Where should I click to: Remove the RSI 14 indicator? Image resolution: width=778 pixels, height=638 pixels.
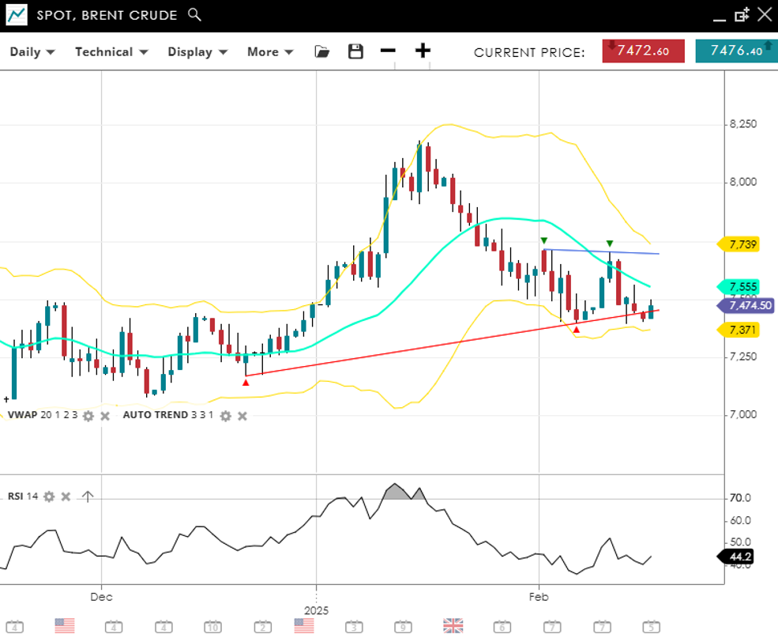(66, 496)
